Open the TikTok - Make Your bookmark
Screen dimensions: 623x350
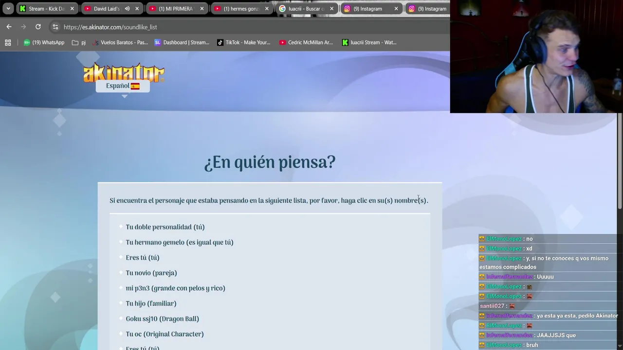click(244, 42)
